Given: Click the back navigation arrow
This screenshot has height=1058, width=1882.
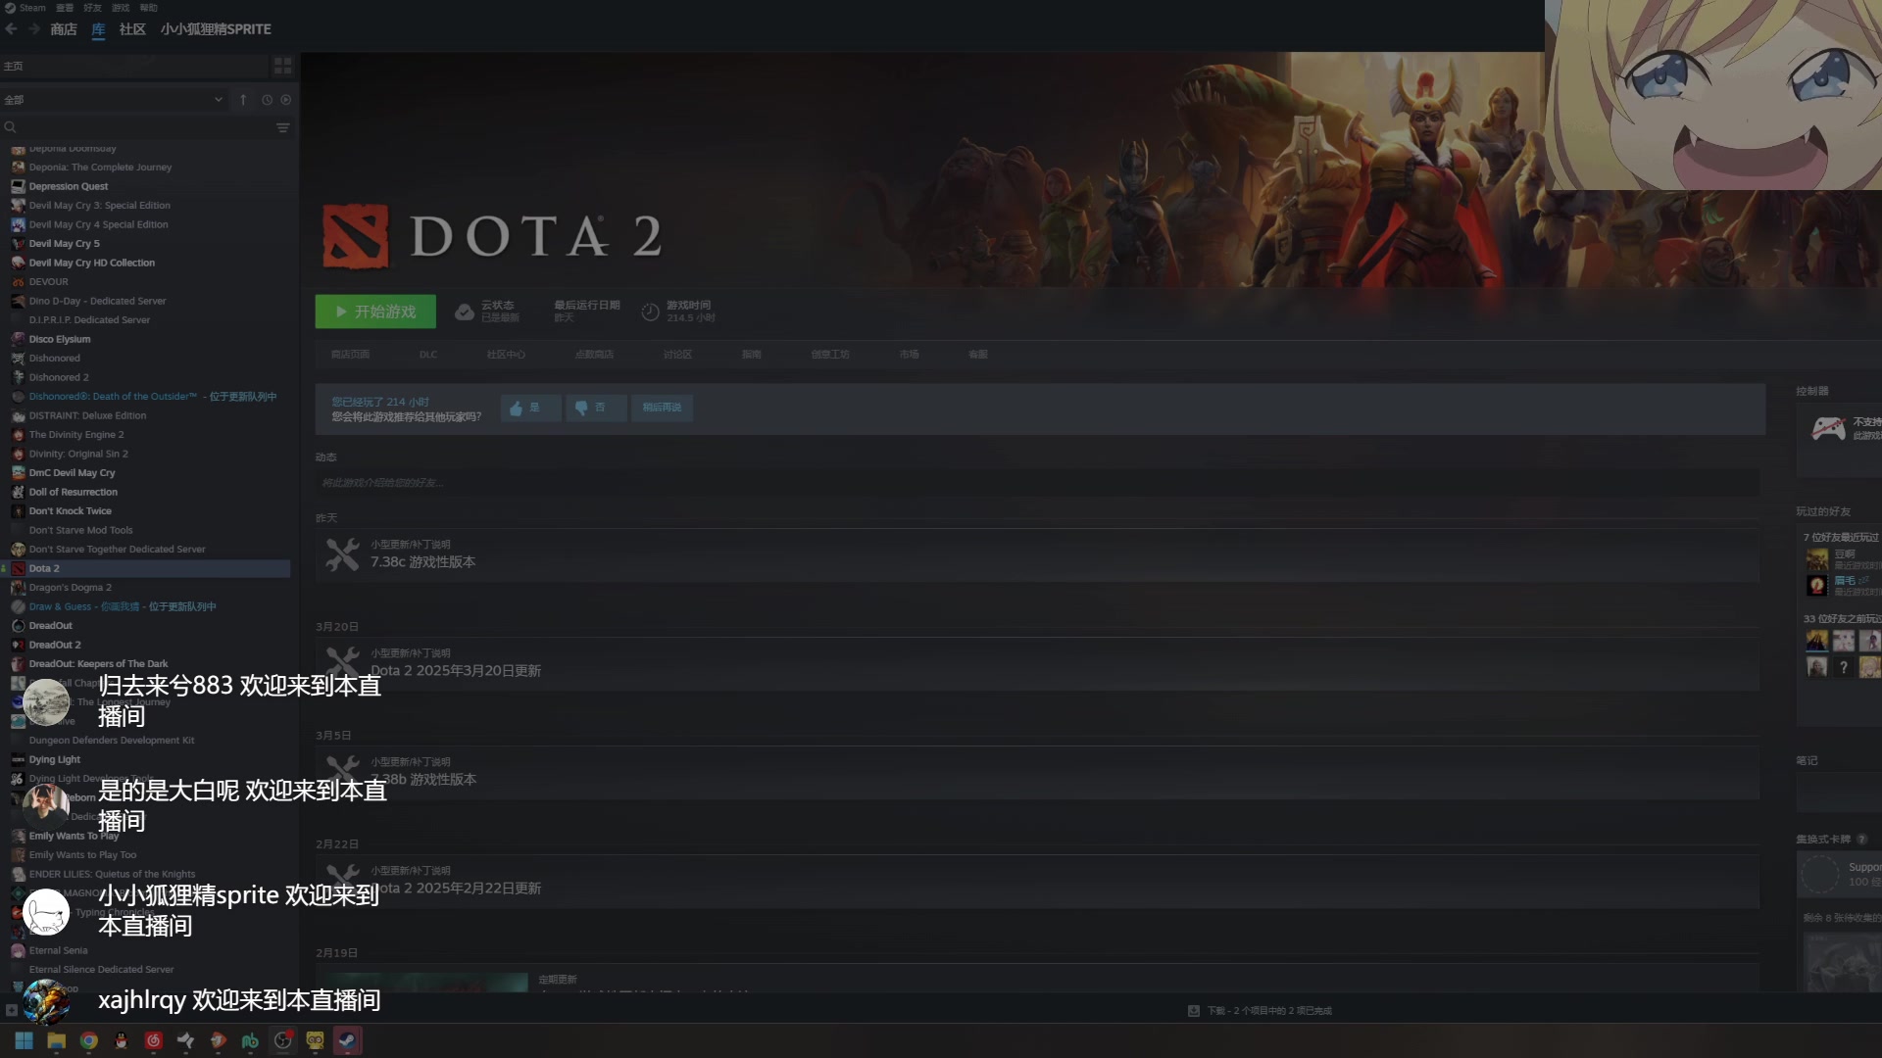Looking at the screenshot, I should 12,29.
